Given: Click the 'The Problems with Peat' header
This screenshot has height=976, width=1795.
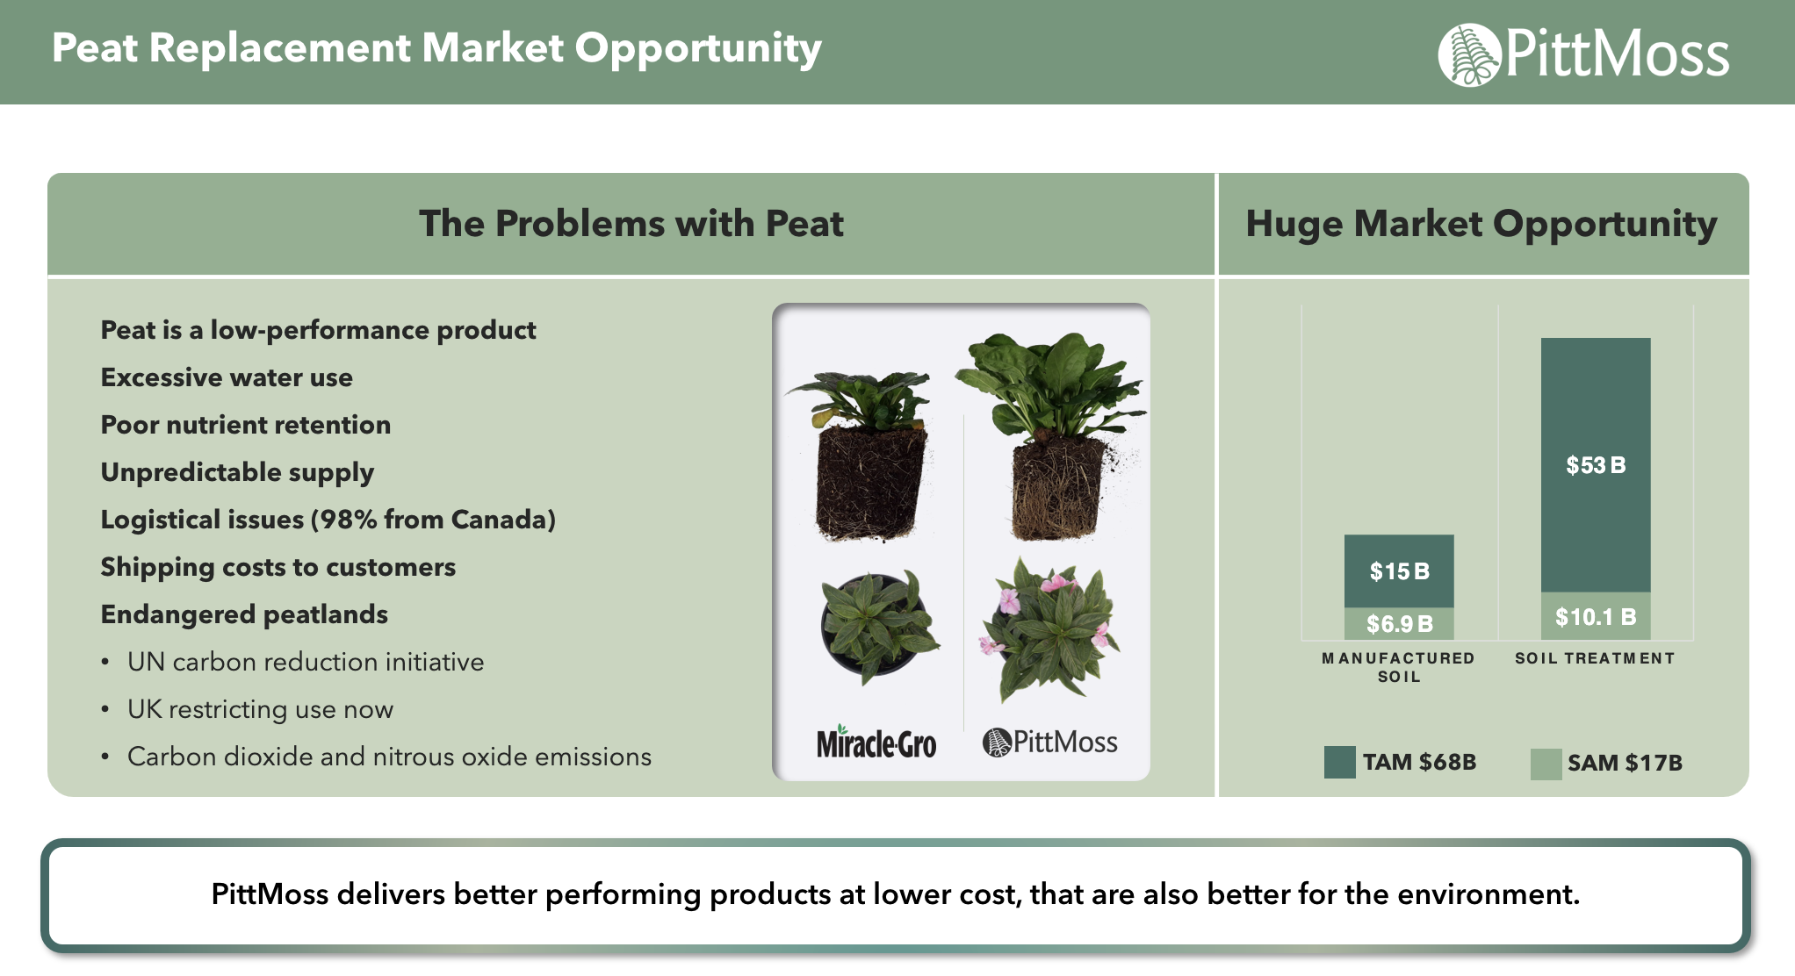Looking at the screenshot, I should pyautogui.click(x=631, y=224).
